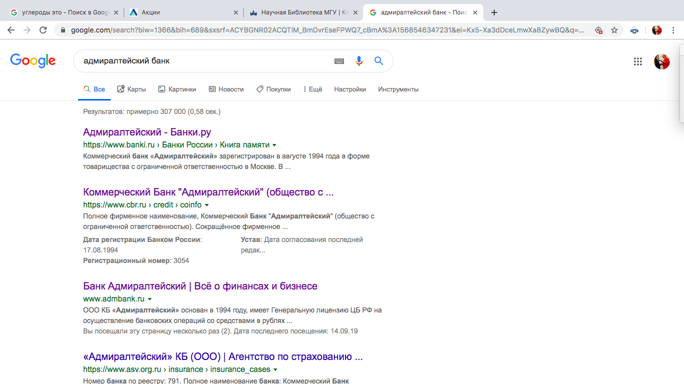The height and width of the screenshot is (384, 684).
Task: Expand dropdown arrow next to cbr.ru URL
Action: (x=207, y=205)
